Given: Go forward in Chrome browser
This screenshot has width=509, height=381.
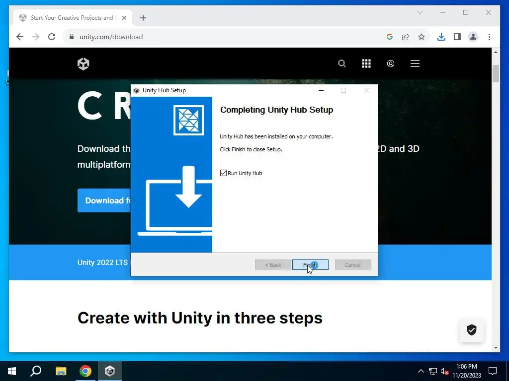Looking at the screenshot, I should (x=36, y=37).
